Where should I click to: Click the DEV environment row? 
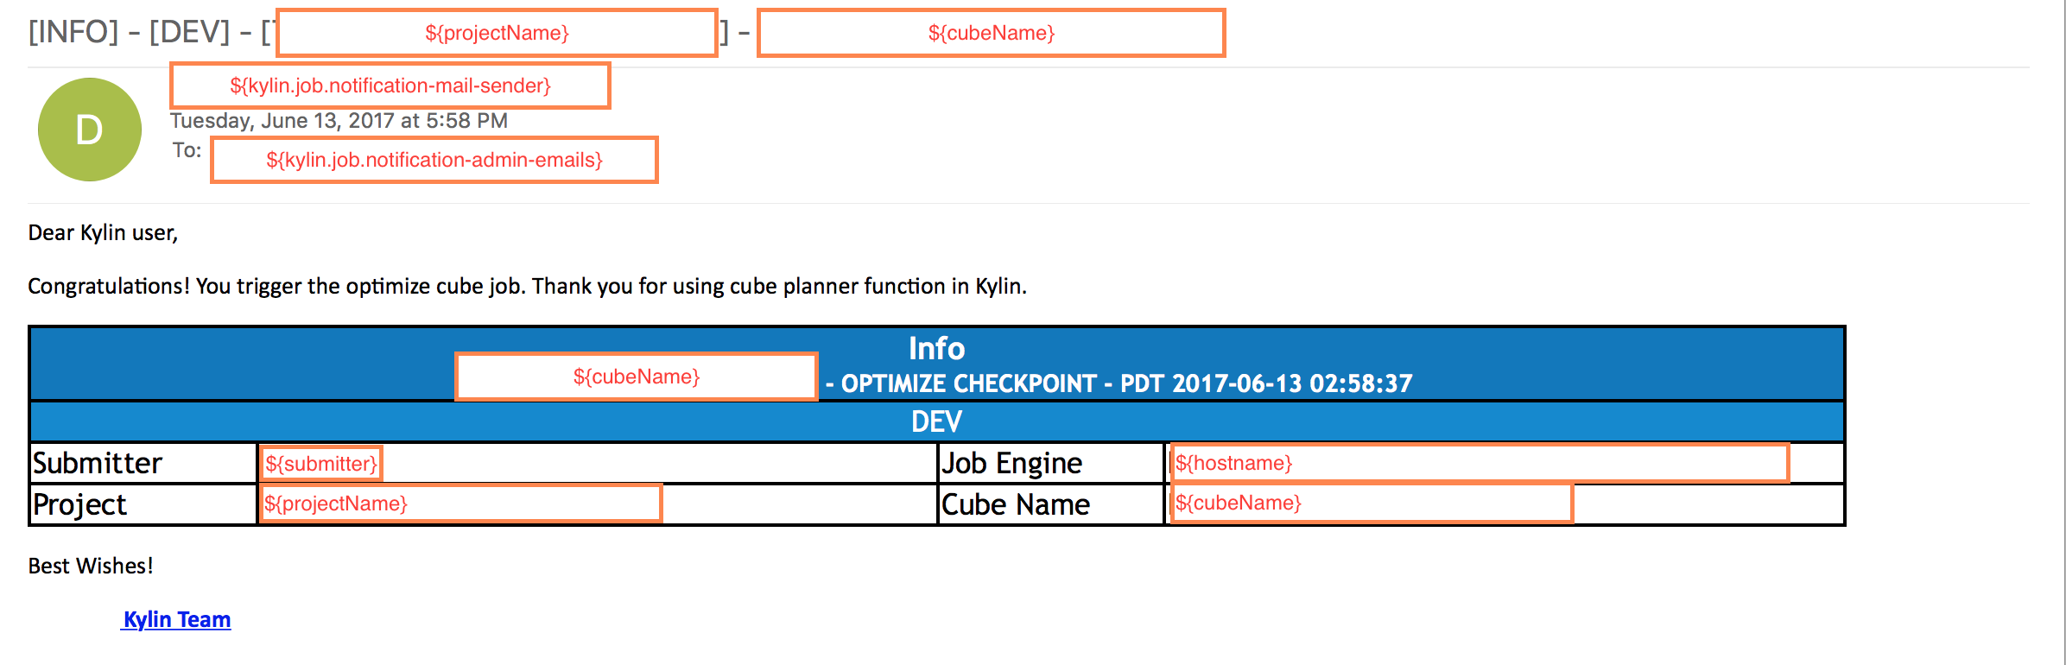pyautogui.click(x=936, y=421)
